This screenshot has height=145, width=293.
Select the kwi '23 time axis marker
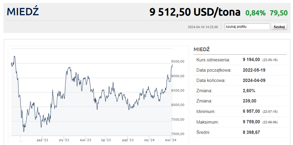85,140
